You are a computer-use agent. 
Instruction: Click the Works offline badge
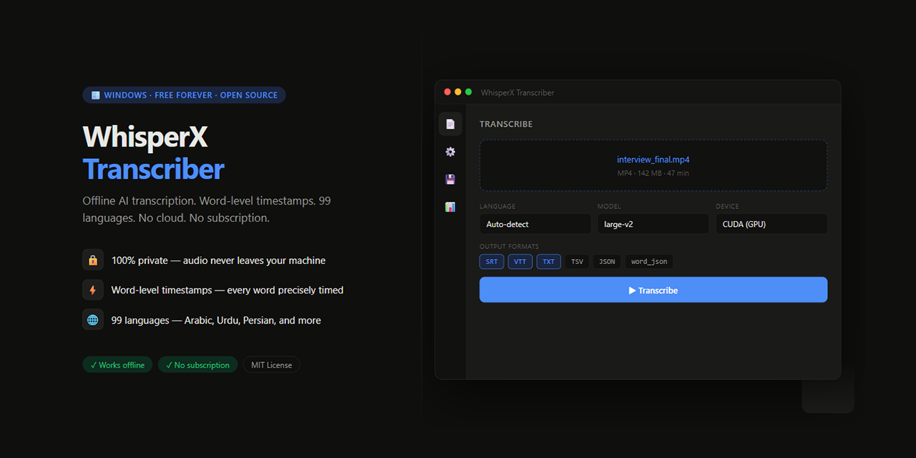(x=118, y=364)
